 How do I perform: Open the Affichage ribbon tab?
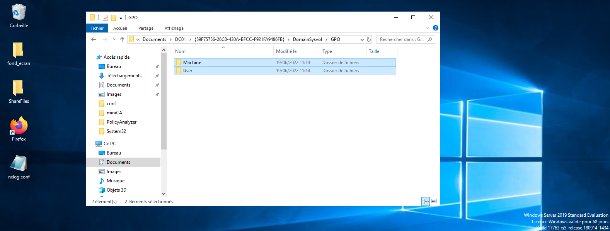(174, 28)
